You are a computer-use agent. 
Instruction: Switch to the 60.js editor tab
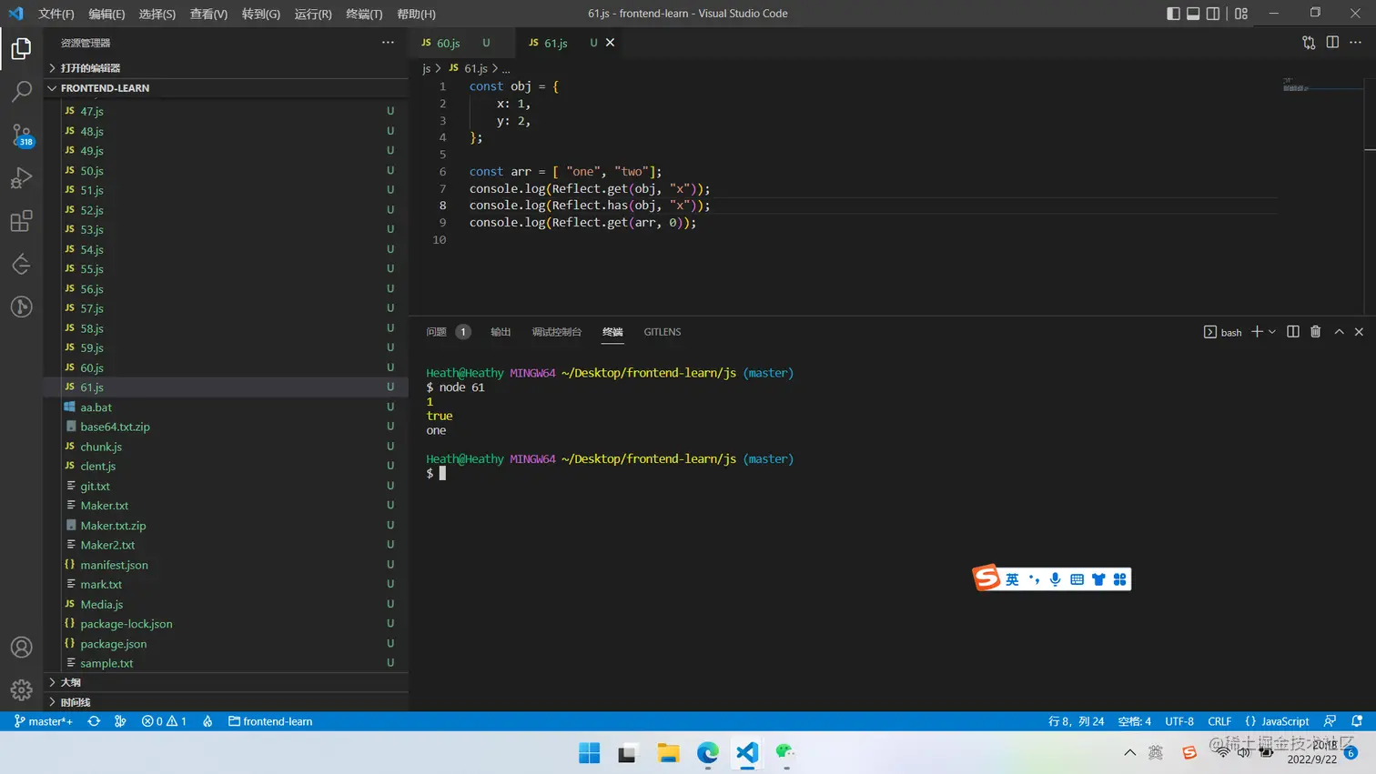pyautogui.click(x=448, y=43)
